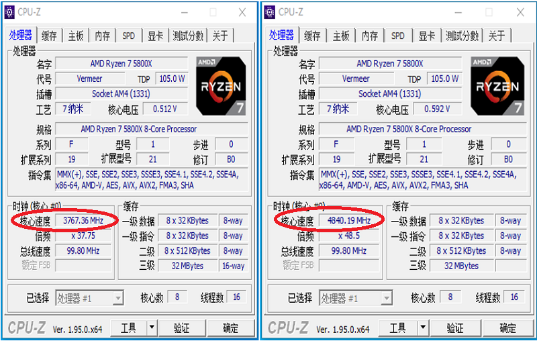This screenshot has height=341, width=537.
Task: Click 7纳米 process value in left window
Action: (73, 109)
